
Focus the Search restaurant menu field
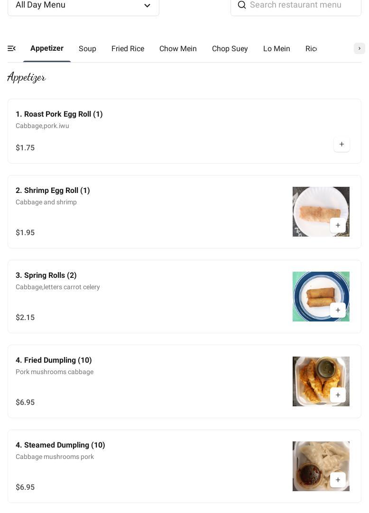pos(302,5)
